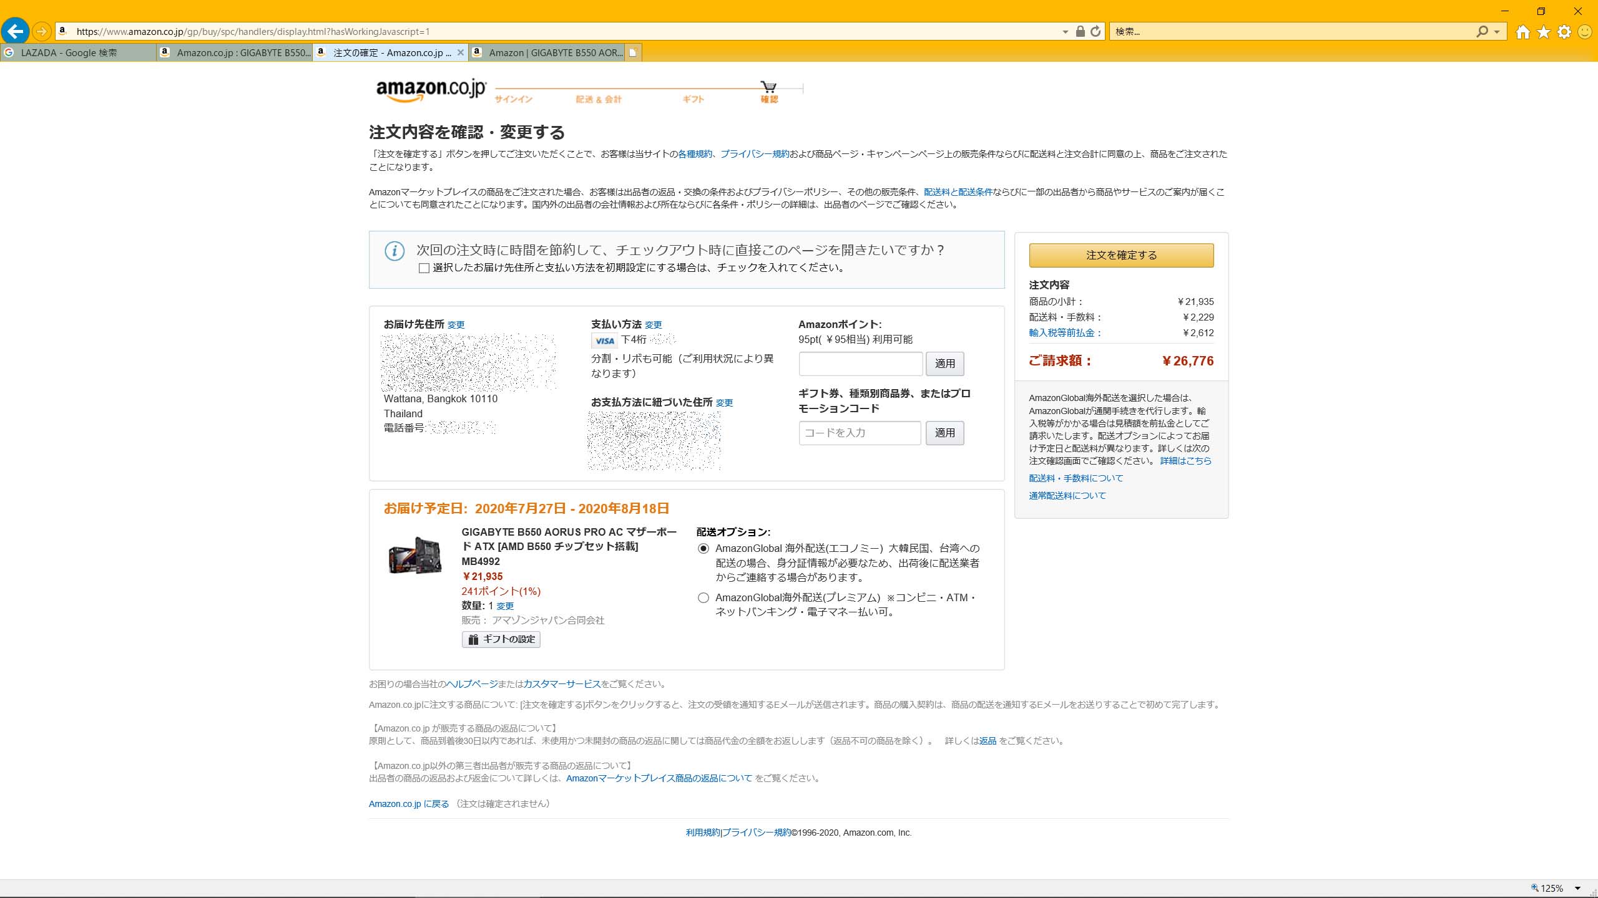
Task: Focus the Amazon points input field
Action: (860, 364)
